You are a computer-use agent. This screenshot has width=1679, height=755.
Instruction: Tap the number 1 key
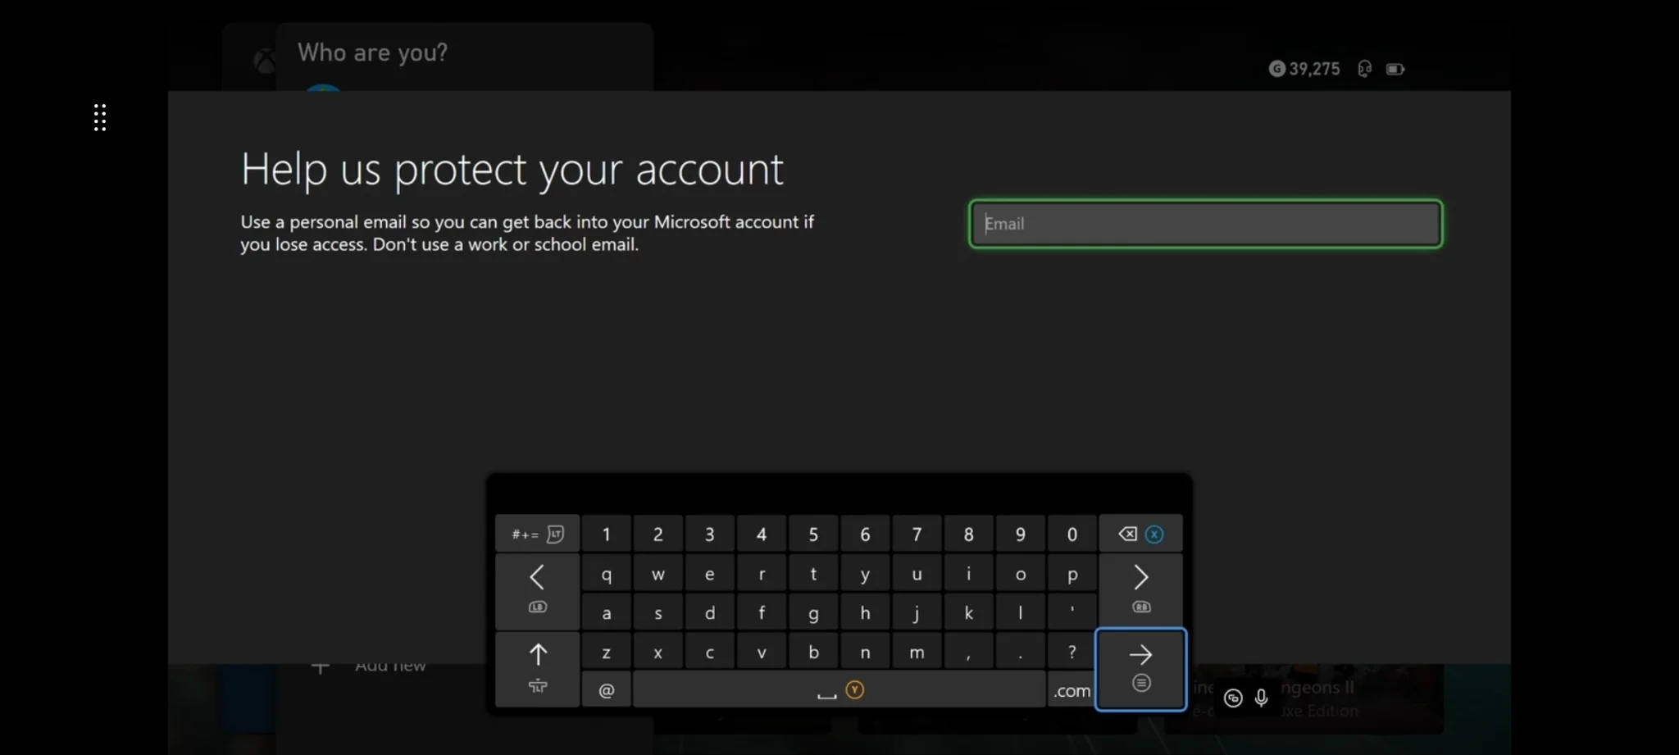point(606,534)
